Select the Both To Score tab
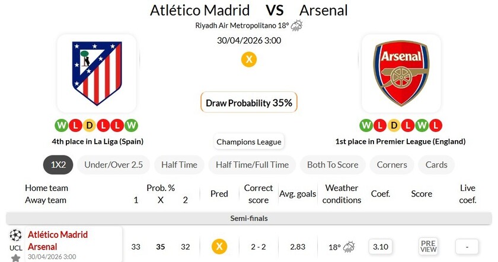The image size is (498, 262). (x=333, y=165)
